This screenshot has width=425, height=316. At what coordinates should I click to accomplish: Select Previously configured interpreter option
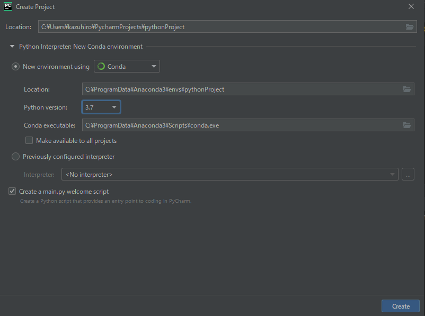click(x=16, y=157)
